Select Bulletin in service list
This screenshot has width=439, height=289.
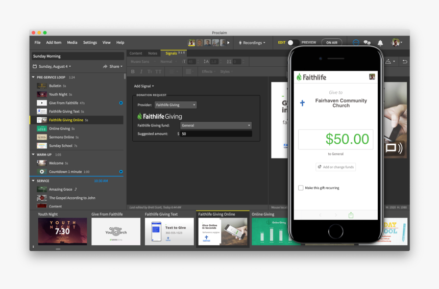coord(77,86)
